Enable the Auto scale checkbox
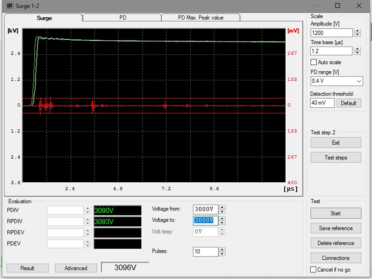The width and height of the screenshot is (372, 279). pyautogui.click(x=314, y=62)
